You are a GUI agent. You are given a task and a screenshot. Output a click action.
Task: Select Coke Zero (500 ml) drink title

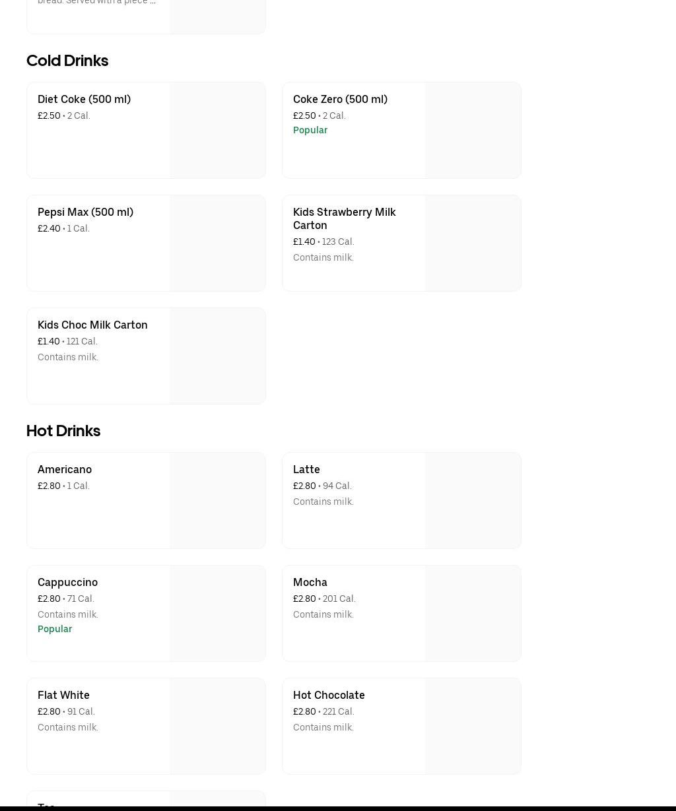pos(340,99)
